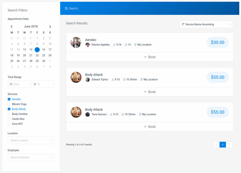Check the Bikram Yoga service filter
The height and width of the screenshot is (173, 241).
pyautogui.click(x=9, y=104)
